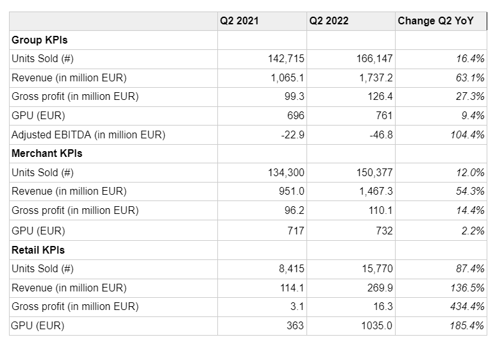
Task: Select the Group KPIs section heading
Action: (40, 40)
